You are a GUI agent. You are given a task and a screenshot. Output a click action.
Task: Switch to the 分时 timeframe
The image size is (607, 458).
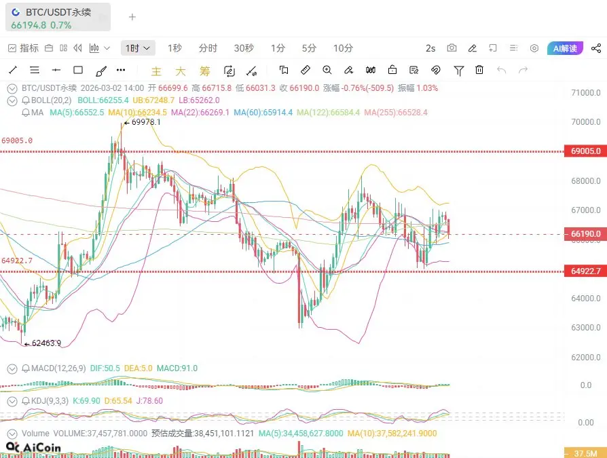point(208,48)
